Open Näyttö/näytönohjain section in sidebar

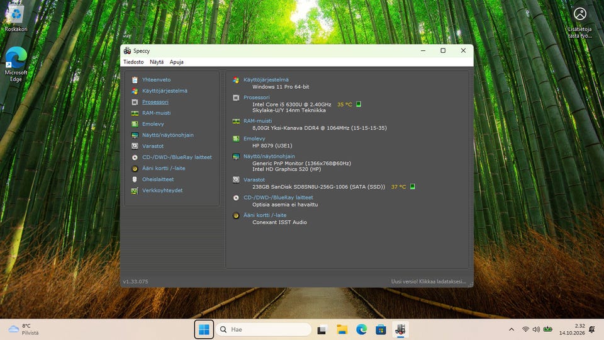167,135
